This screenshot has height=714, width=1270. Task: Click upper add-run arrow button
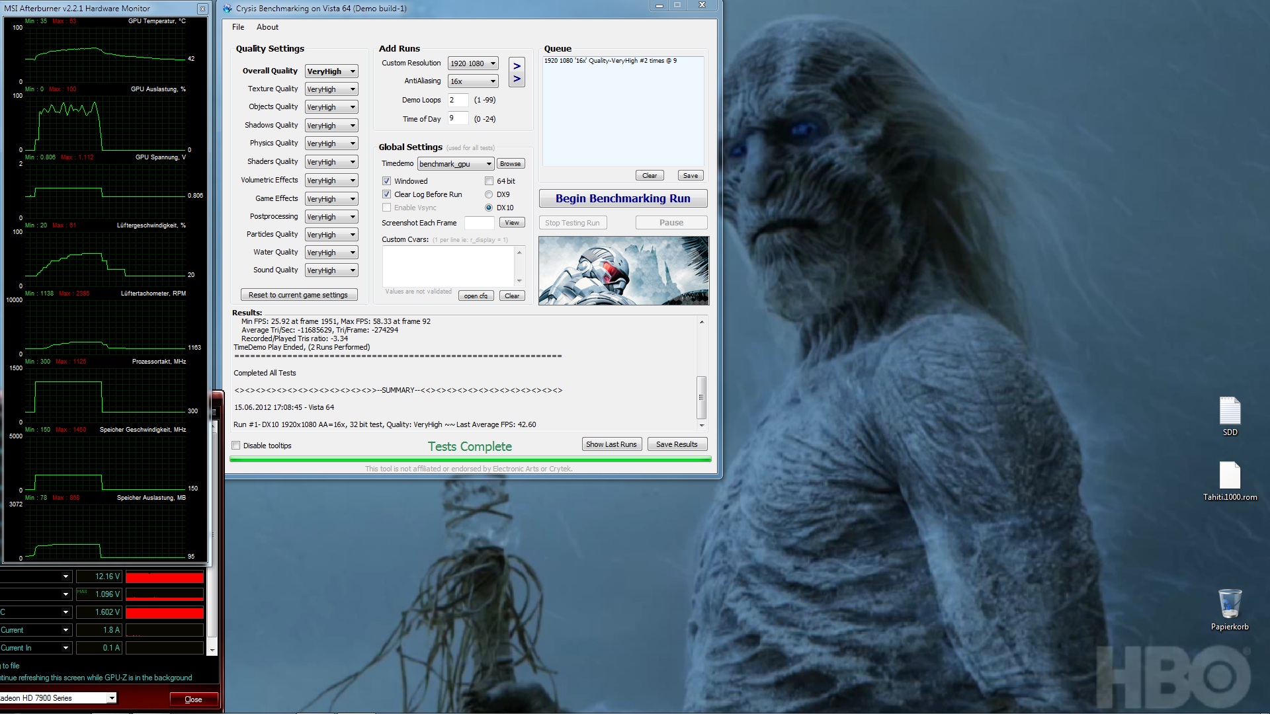517,65
